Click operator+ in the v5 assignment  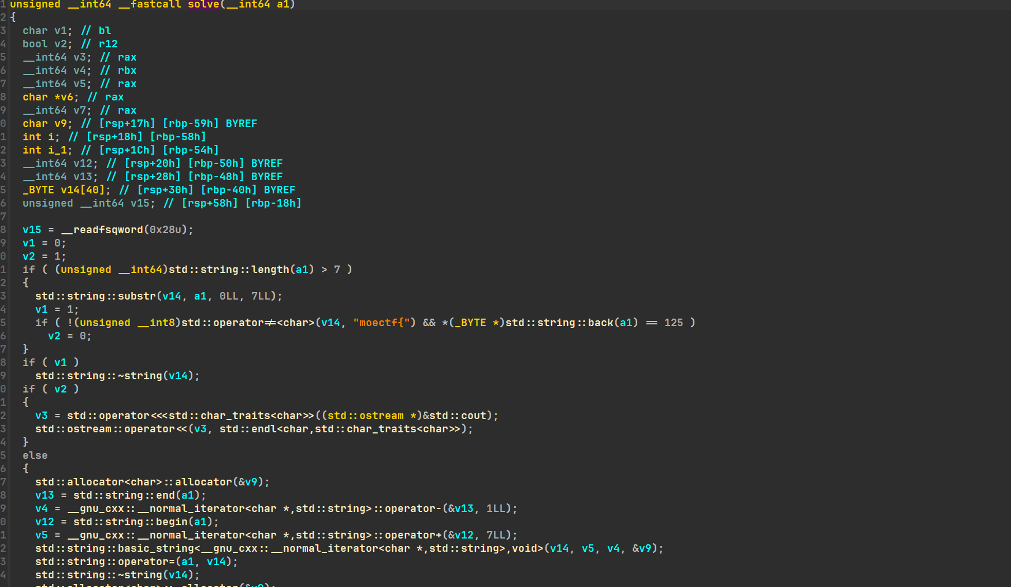pyautogui.click(x=410, y=535)
